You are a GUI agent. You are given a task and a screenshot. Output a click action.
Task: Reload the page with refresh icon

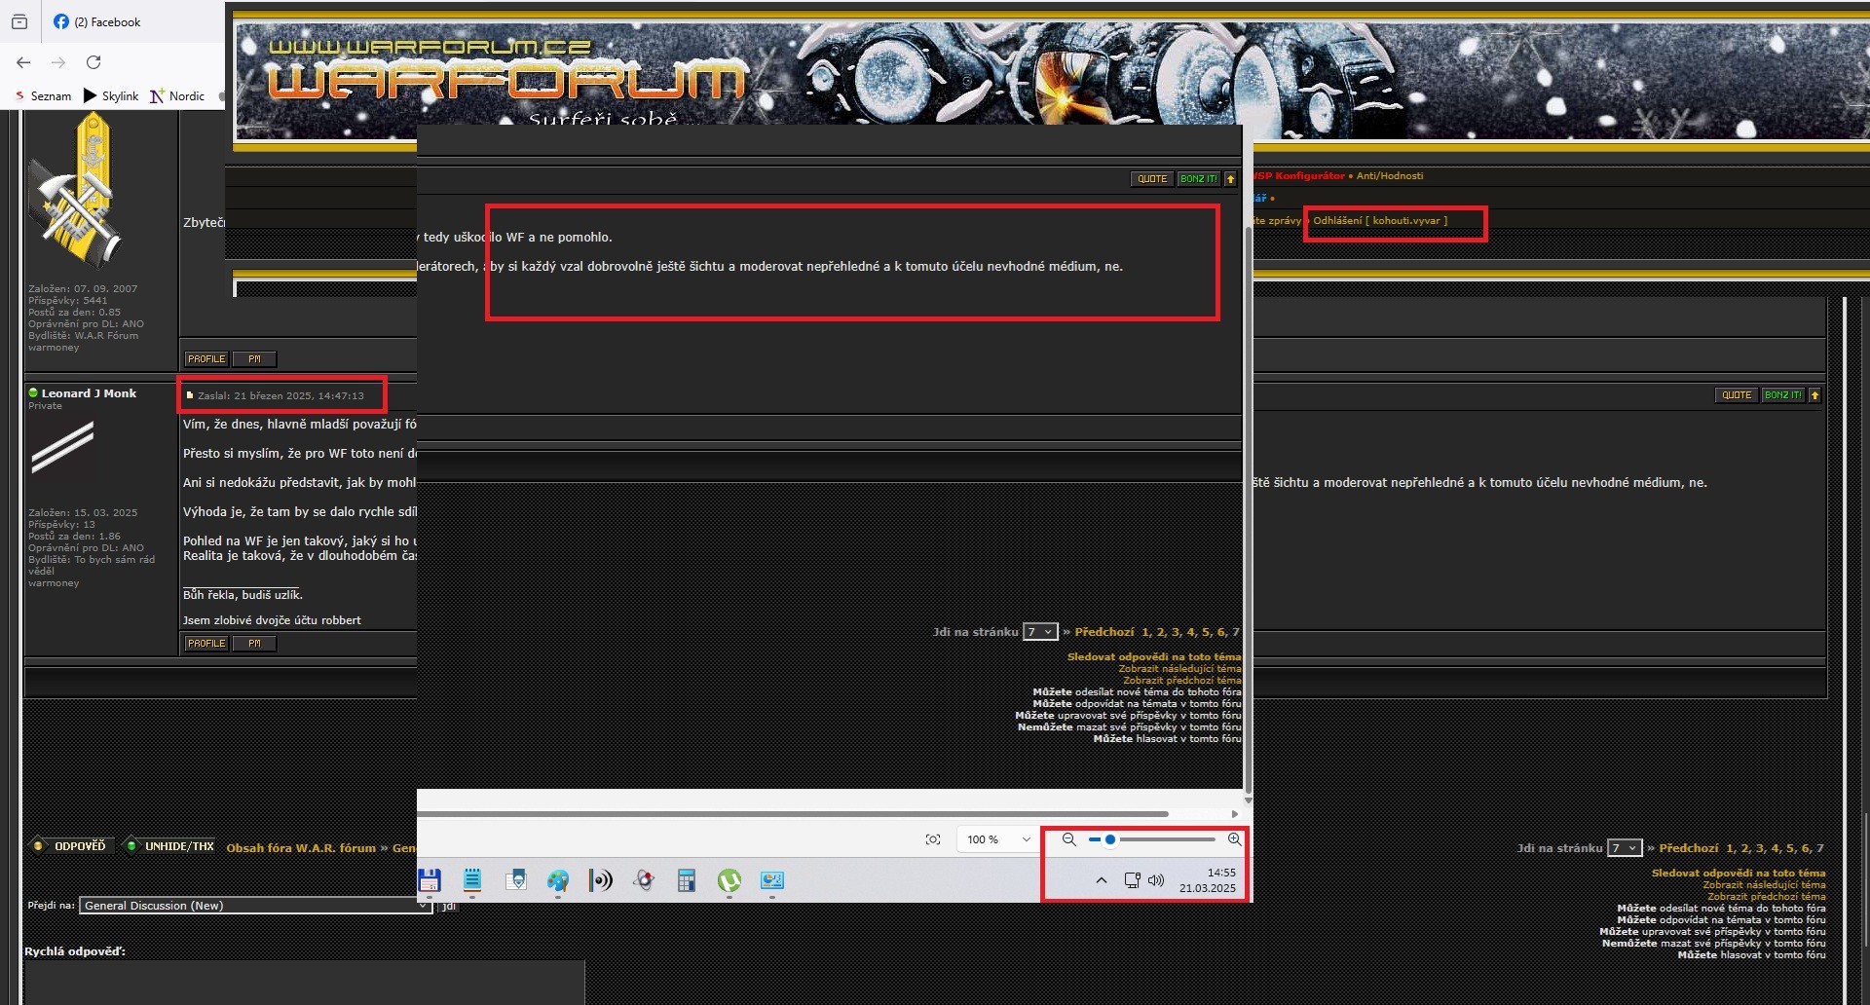point(93,62)
